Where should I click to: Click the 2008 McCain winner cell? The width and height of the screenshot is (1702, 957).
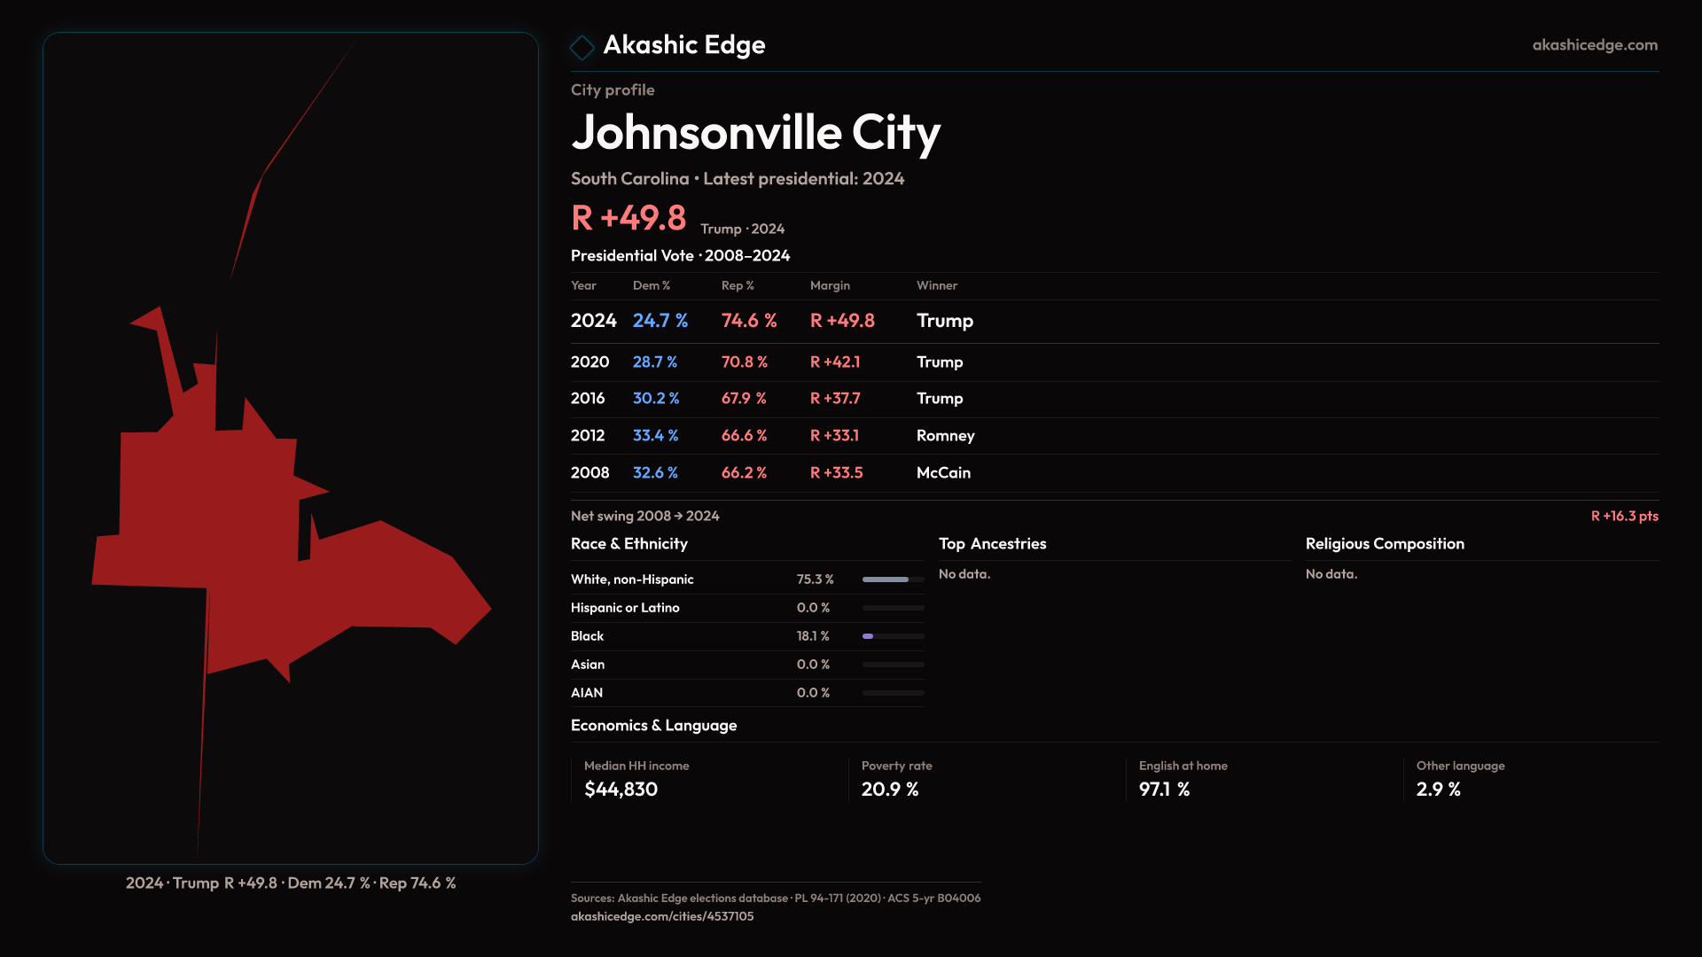tap(943, 472)
